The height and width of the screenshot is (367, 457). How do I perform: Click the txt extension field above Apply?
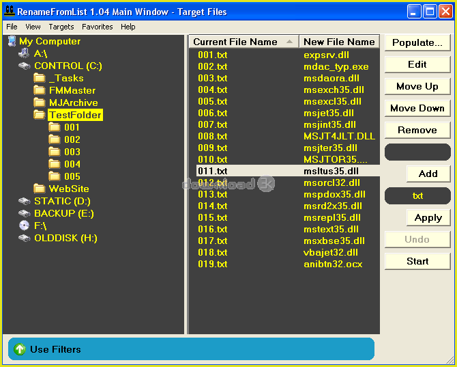[417, 196]
